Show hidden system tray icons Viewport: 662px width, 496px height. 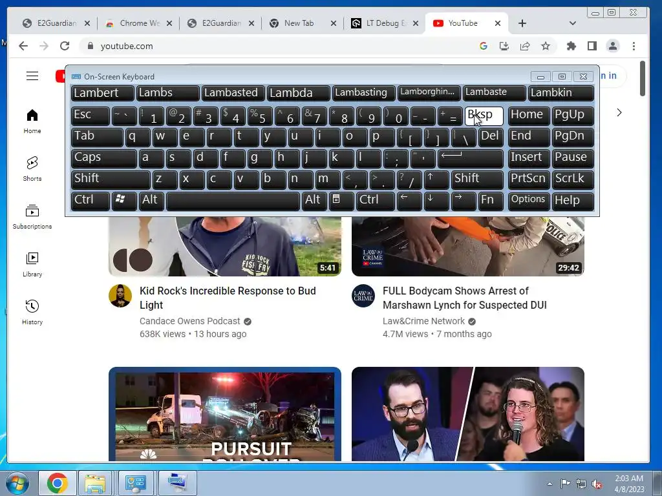550,484
